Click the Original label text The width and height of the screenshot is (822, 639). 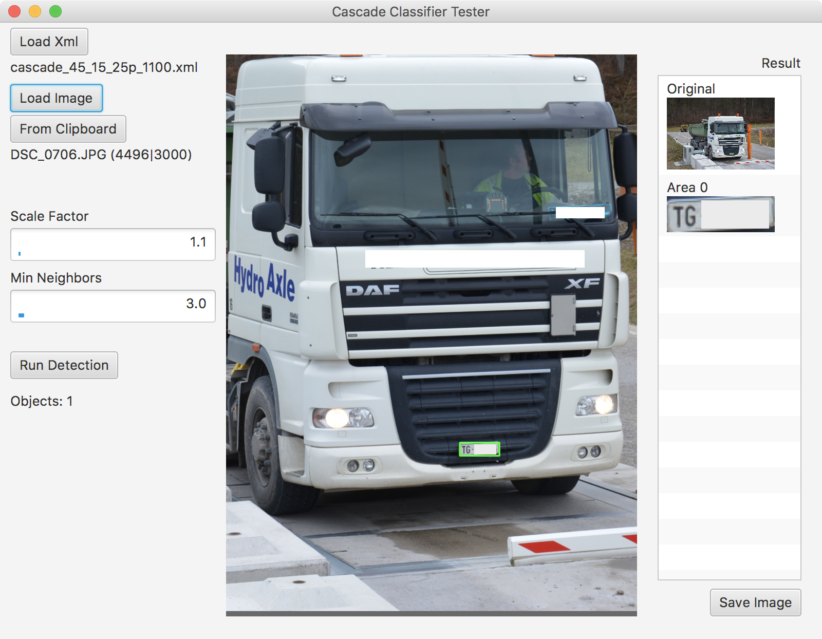[691, 89]
